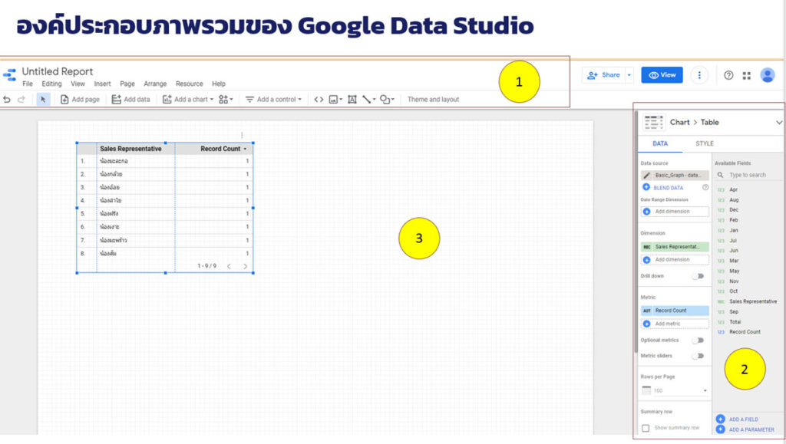Select the Sales Representative dimension chip
The width and height of the screenshot is (786, 444).
(x=675, y=247)
